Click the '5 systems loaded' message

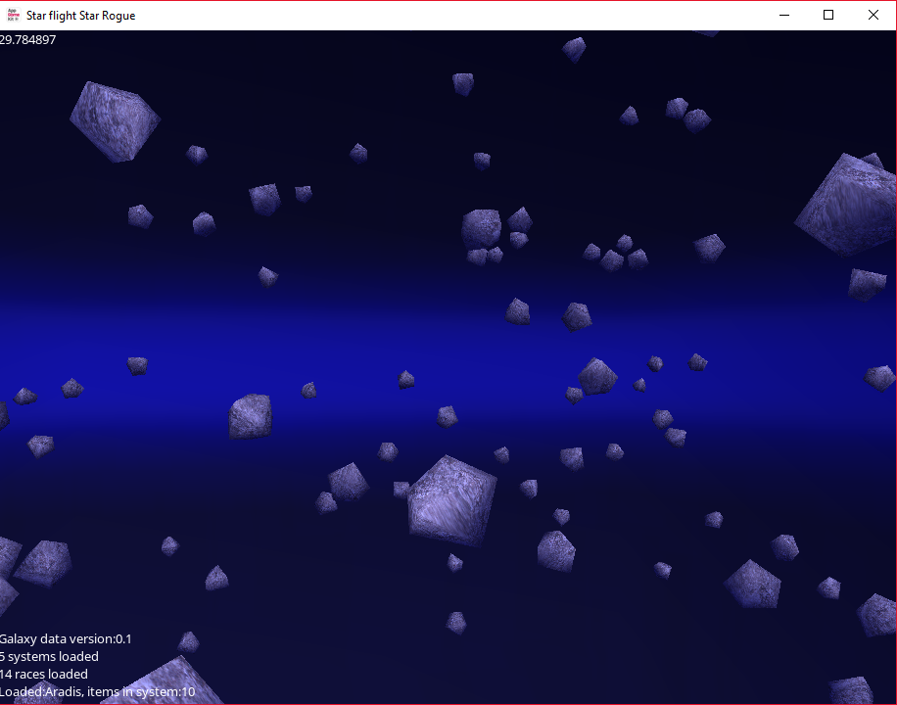click(49, 656)
